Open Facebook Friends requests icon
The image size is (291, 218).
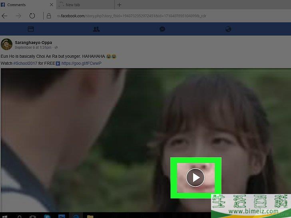click(x=96, y=29)
